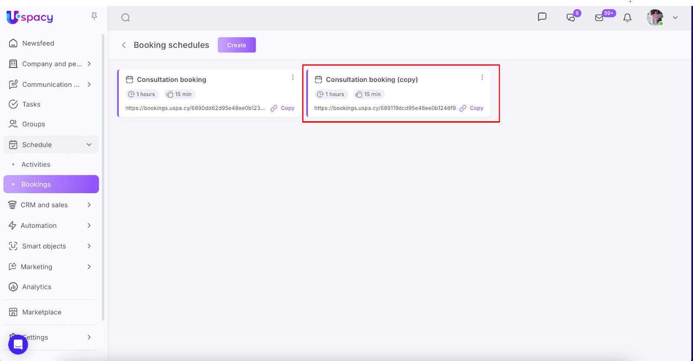Select Bookings under Schedule

(x=51, y=184)
